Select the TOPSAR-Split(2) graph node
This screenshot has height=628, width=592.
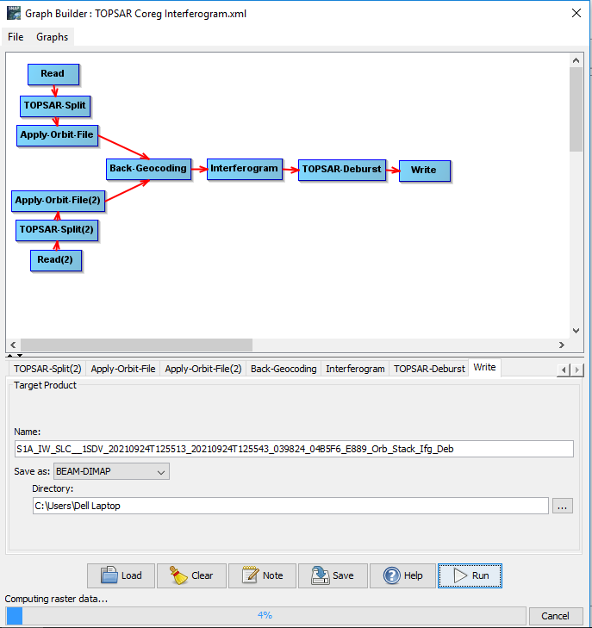tap(57, 230)
